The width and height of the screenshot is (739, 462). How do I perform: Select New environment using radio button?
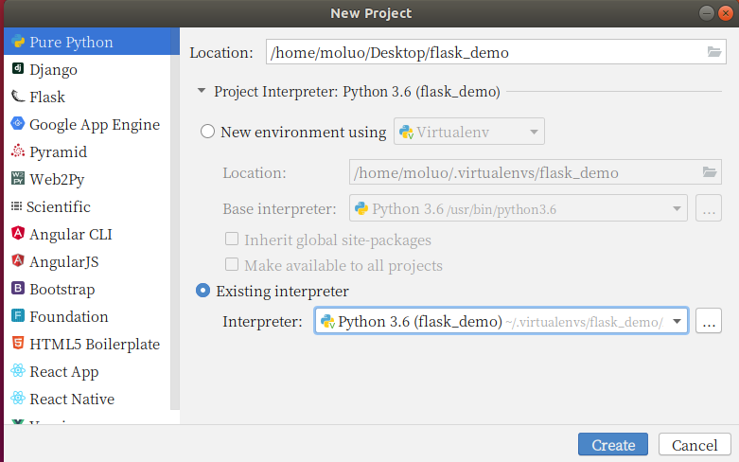[207, 132]
